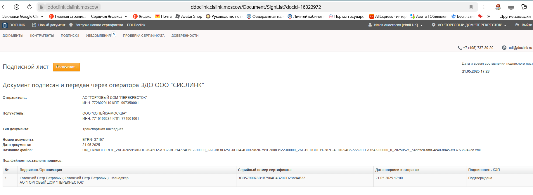Open the ДОВЕРЕННОСТИ tab
533x195 pixels.
(185, 36)
